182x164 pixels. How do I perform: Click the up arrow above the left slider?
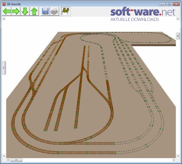[4, 19]
